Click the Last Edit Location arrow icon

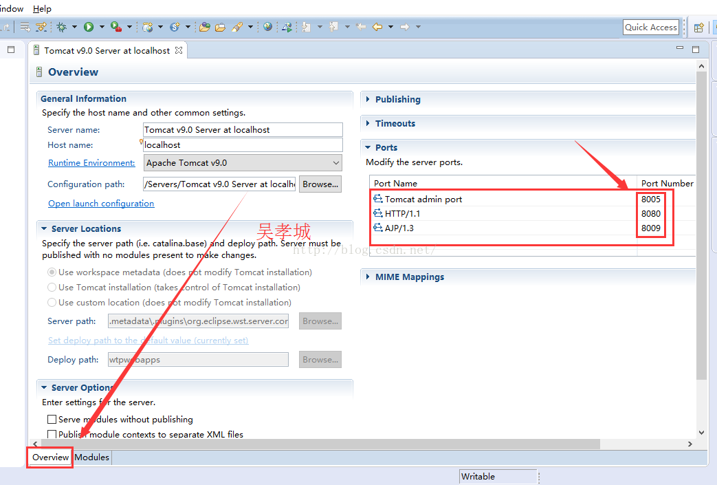361,27
